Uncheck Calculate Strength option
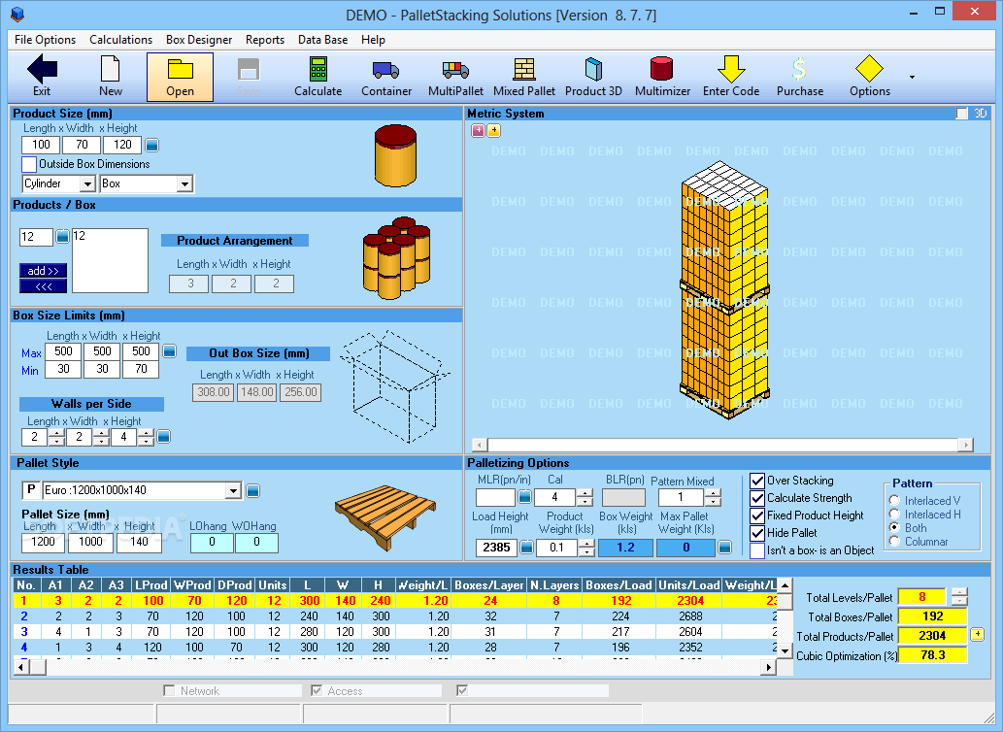1003x732 pixels. pyautogui.click(x=757, y=498)
